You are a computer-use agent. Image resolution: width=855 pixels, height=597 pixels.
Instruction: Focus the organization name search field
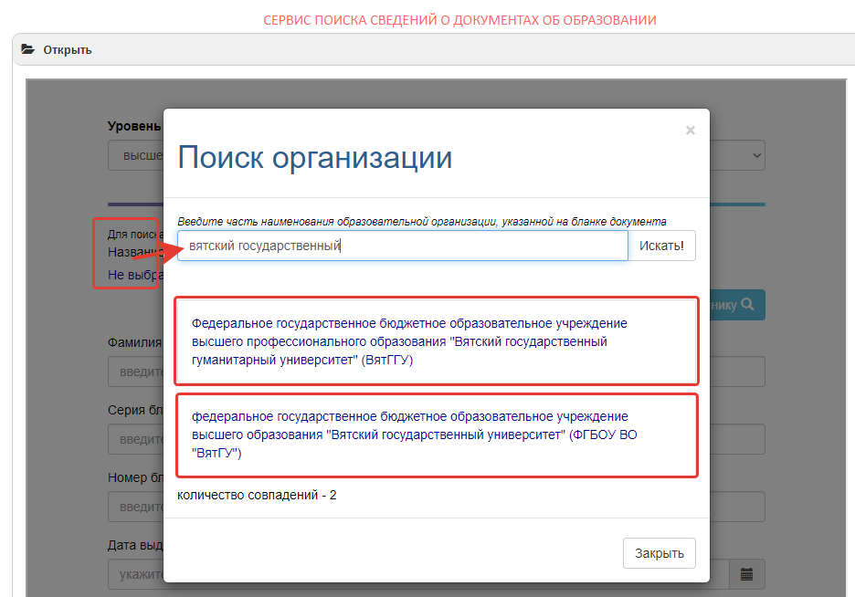(403, 246)
